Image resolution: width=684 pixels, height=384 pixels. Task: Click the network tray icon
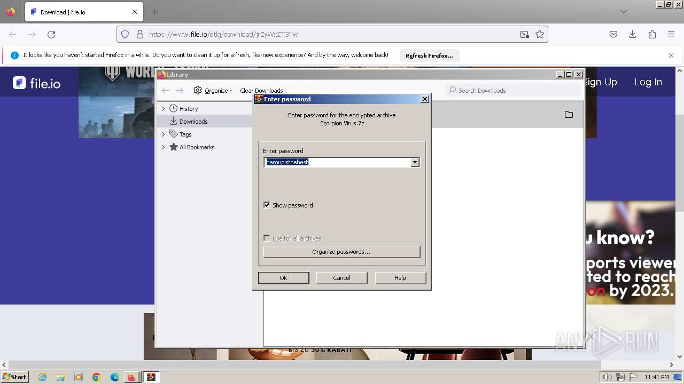tap(620, 377)
